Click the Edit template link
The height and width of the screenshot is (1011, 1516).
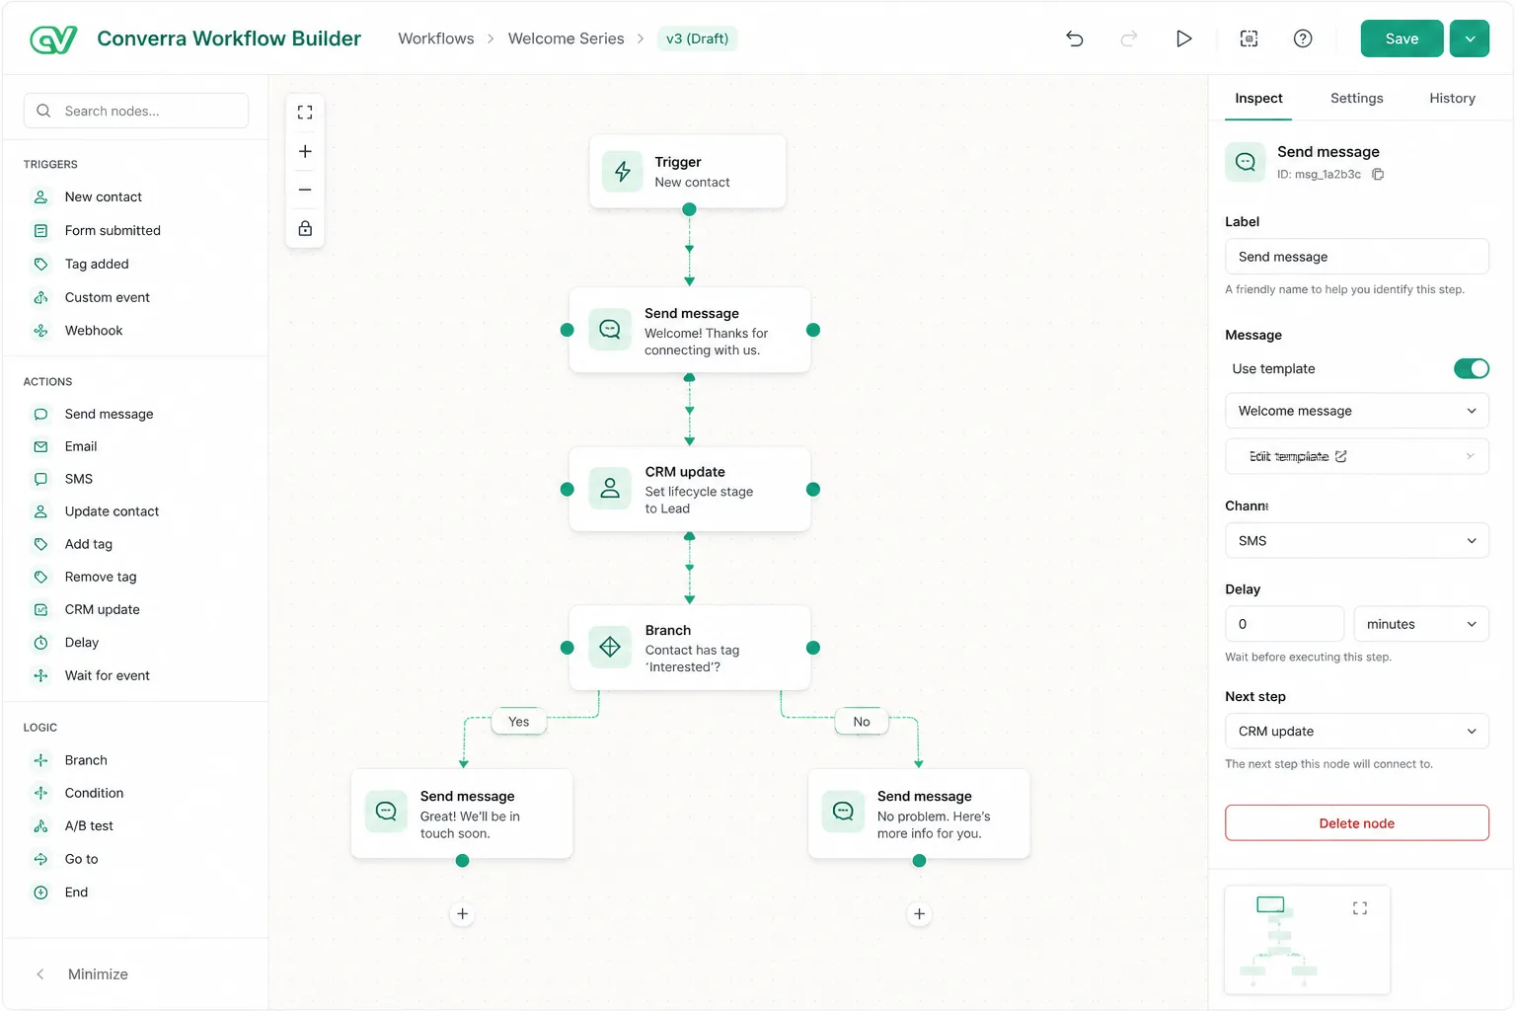click(x=1298, y=457)
